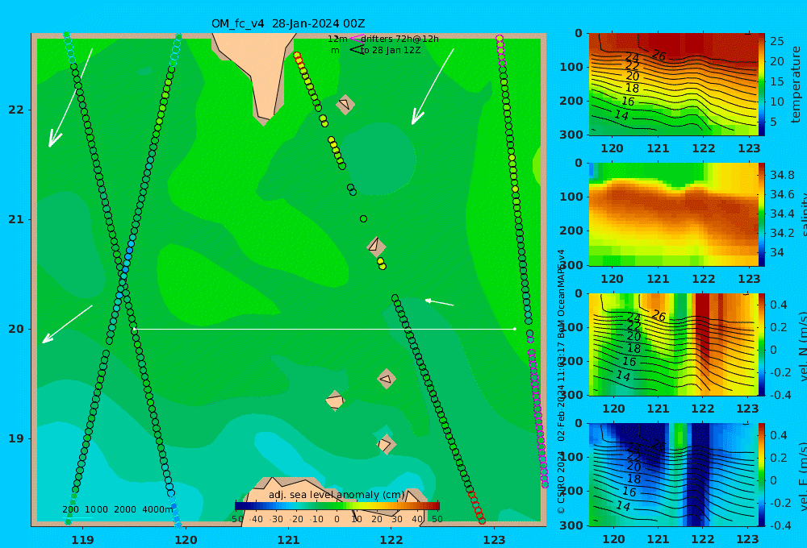Click the plot title 'OM_fc_v4 28-Jan-2024 00Z'
Viewport: 807px width, 548px height.
(288, 23)
